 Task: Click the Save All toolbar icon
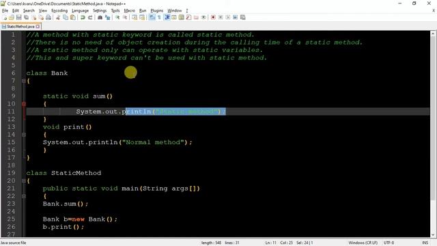[26, 17]
